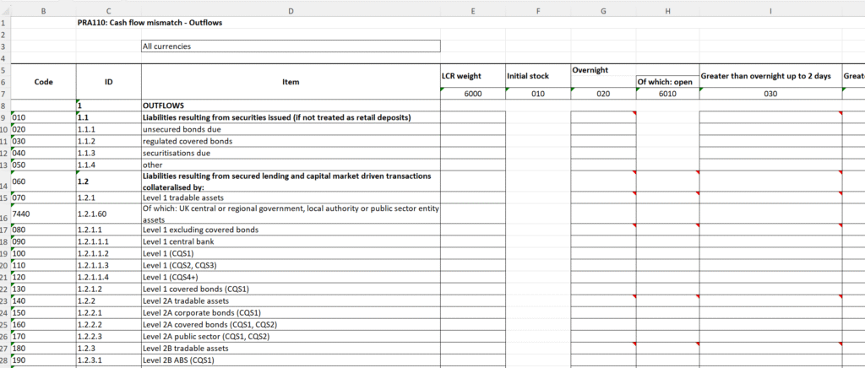This screenshot has width=865, height=368.
Task: Select column D header
Action: coord(291,10)
